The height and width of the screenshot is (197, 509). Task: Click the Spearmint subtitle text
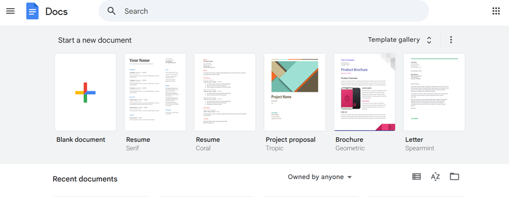click(x=420, y=148)
